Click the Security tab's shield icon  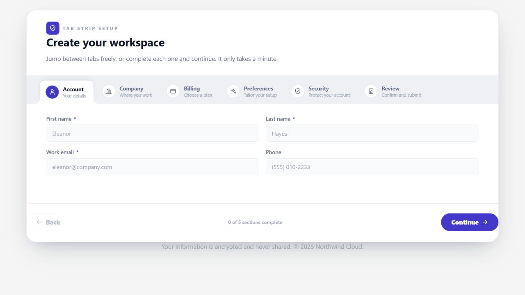pos(298,91)
